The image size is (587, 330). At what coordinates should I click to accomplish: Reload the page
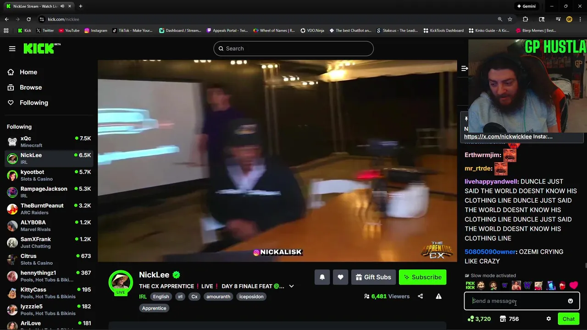(28, 19)
